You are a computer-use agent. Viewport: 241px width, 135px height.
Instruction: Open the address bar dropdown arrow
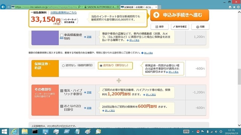pos(82,7)
